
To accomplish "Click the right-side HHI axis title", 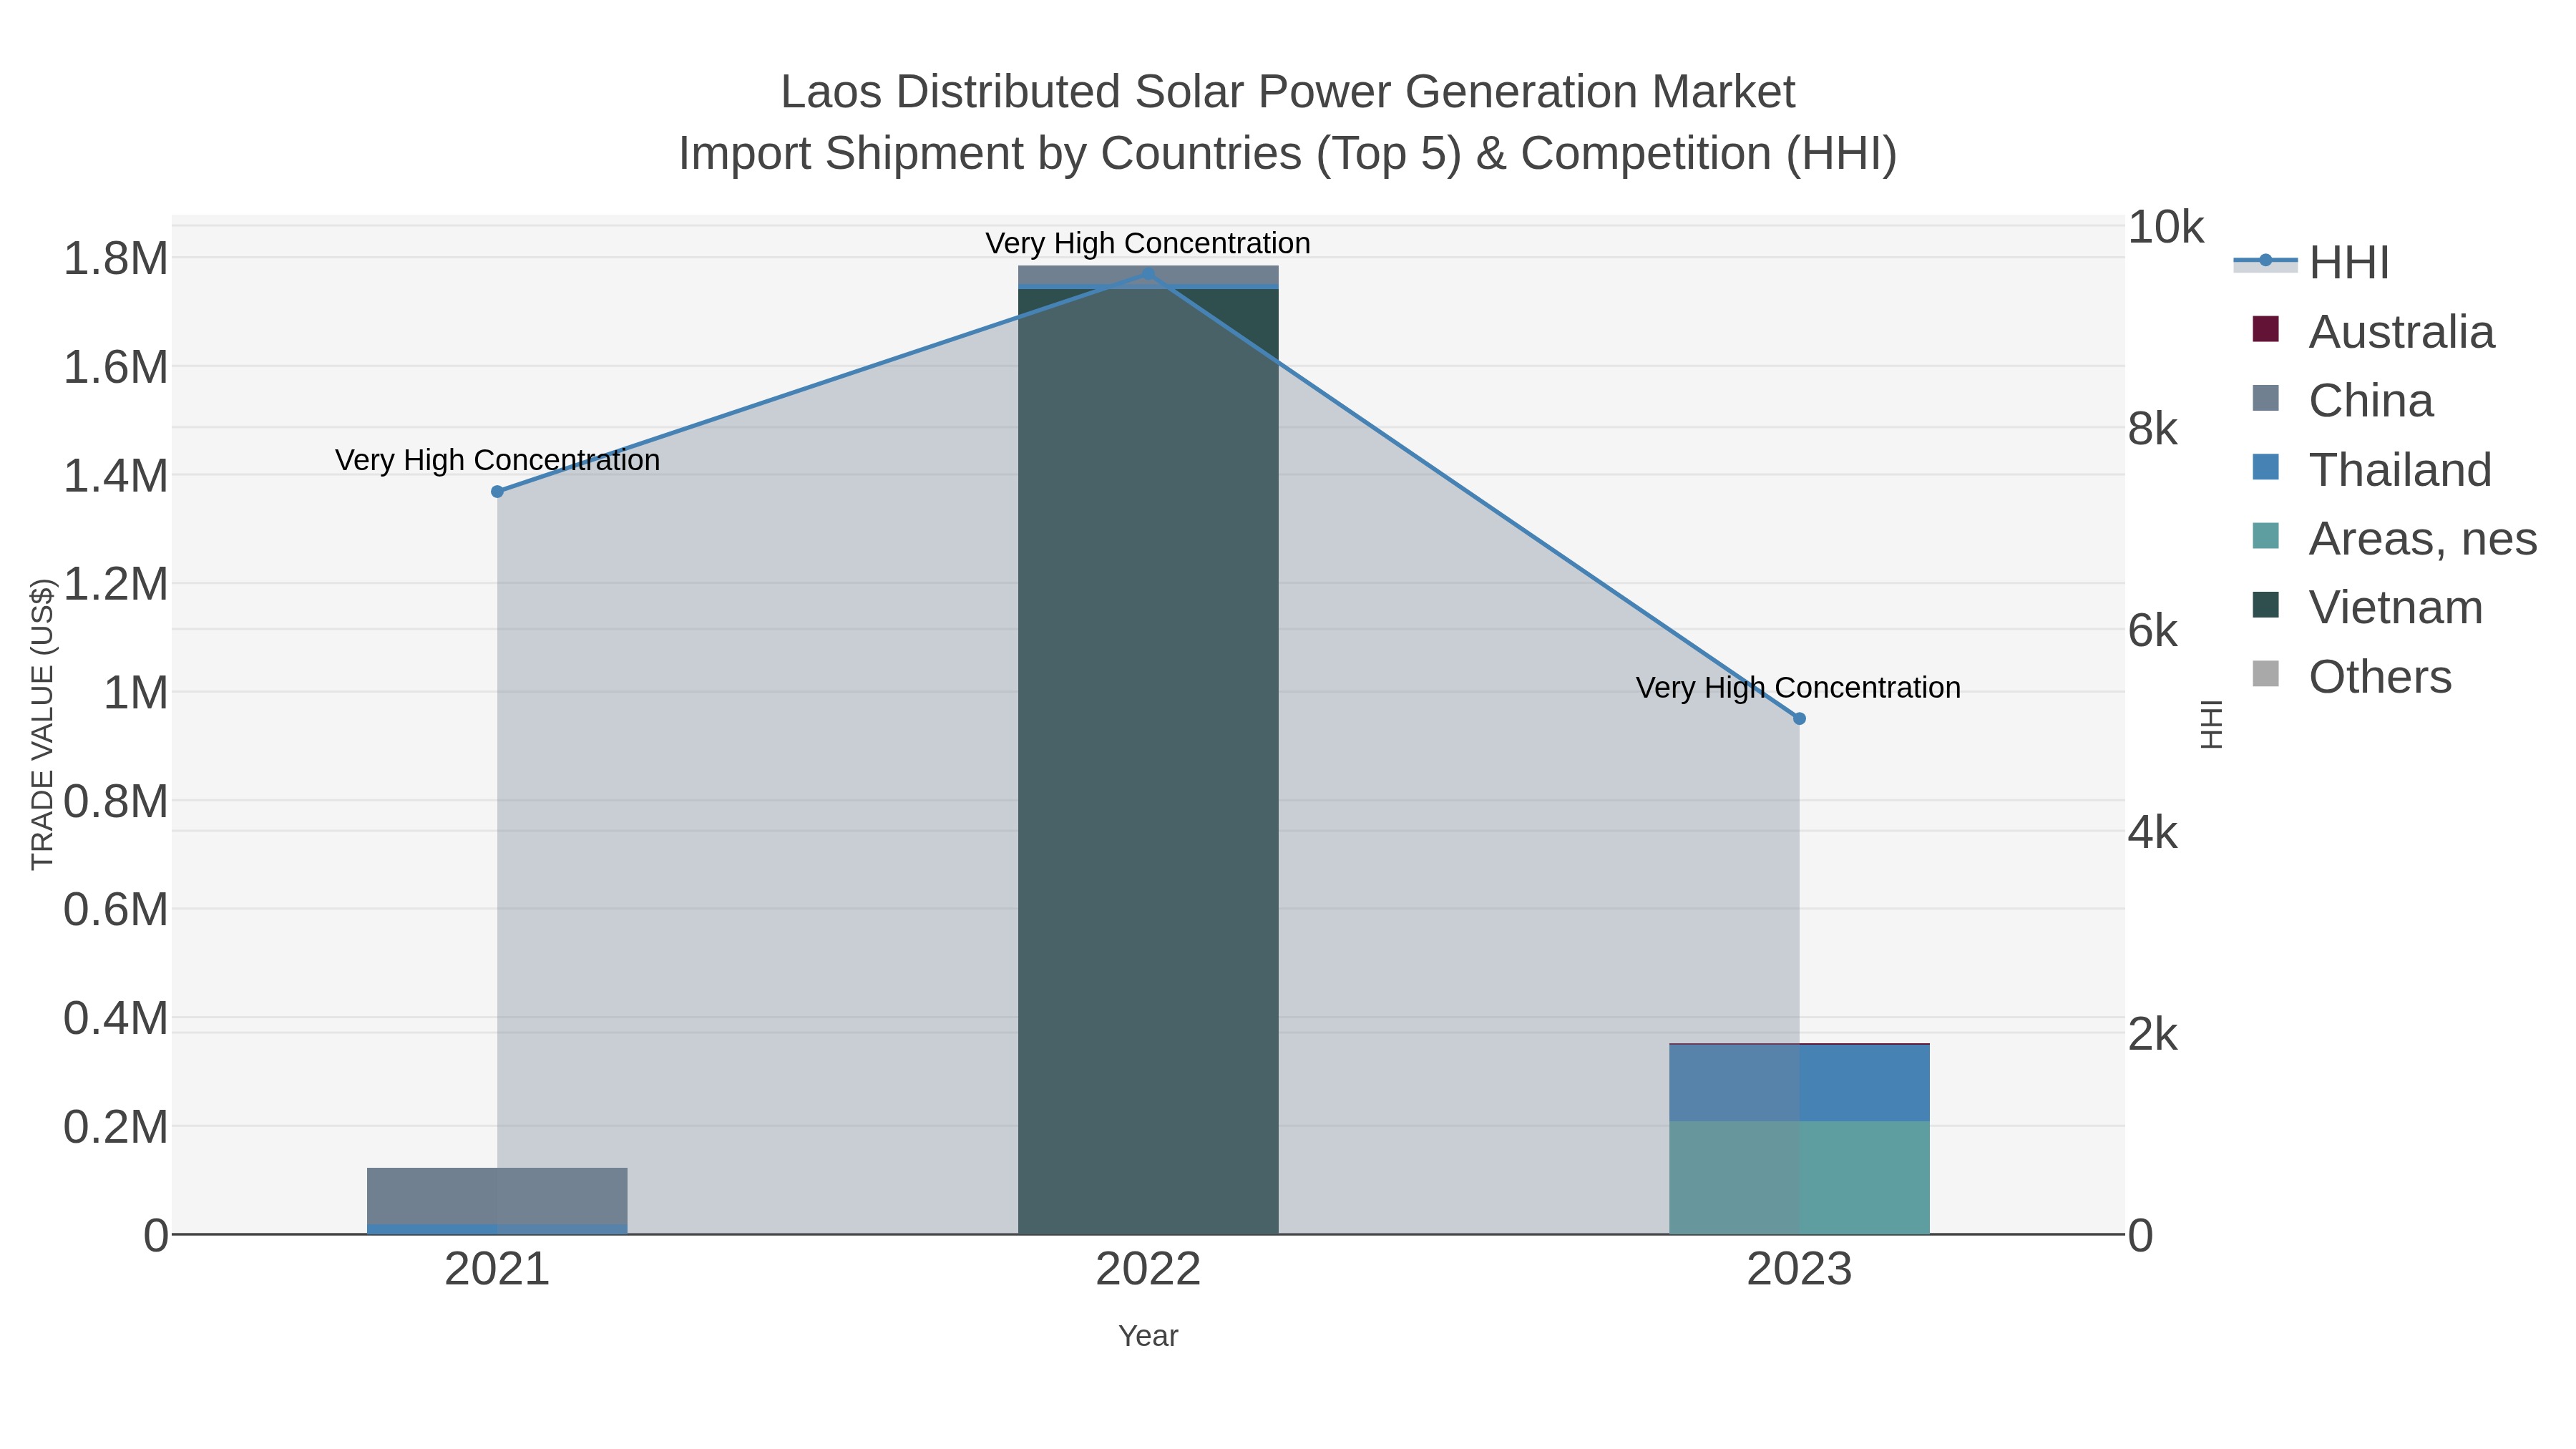I will pyautogui.click(x=2211, y=725).
